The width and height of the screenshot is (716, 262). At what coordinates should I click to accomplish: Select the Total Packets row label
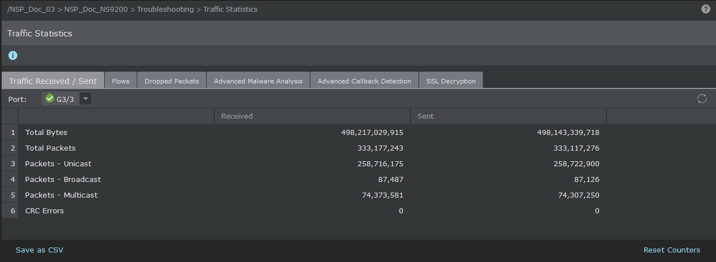pyautogui.click(x=50, y=148)
